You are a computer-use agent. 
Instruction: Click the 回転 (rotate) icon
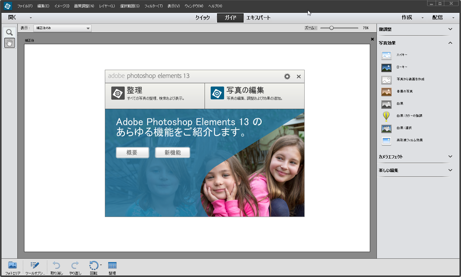tap(94, 266)
